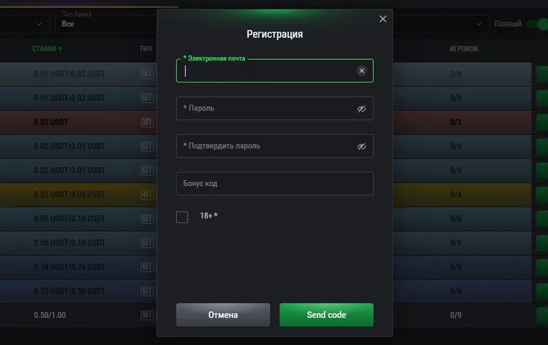Click the ИГРОКОВ column header
548x345 pixels.
coord(463,49)
